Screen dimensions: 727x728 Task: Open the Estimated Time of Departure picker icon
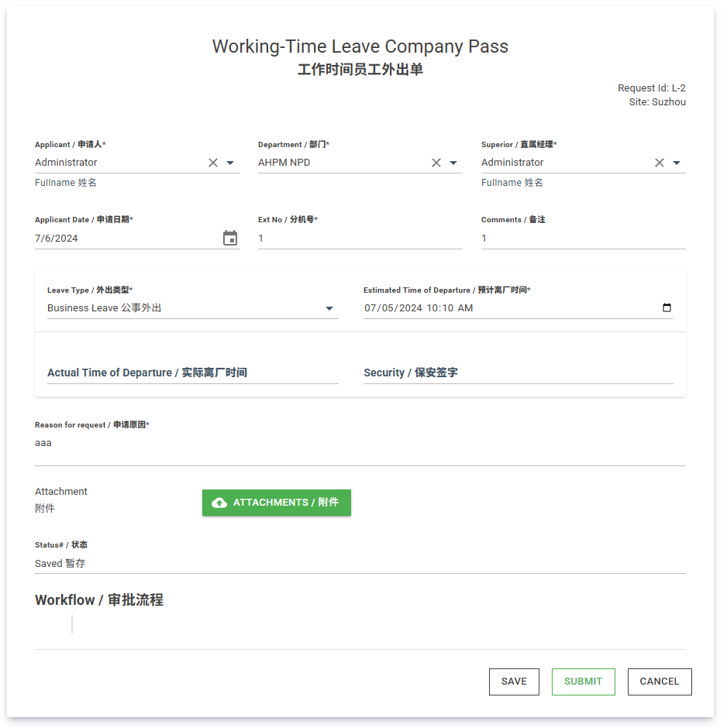[x=667, y=308]
